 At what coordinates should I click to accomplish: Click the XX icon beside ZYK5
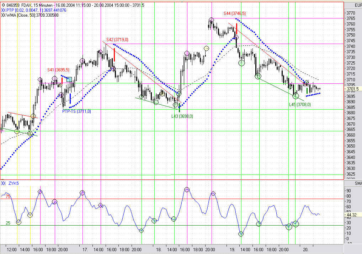(4, 183)
